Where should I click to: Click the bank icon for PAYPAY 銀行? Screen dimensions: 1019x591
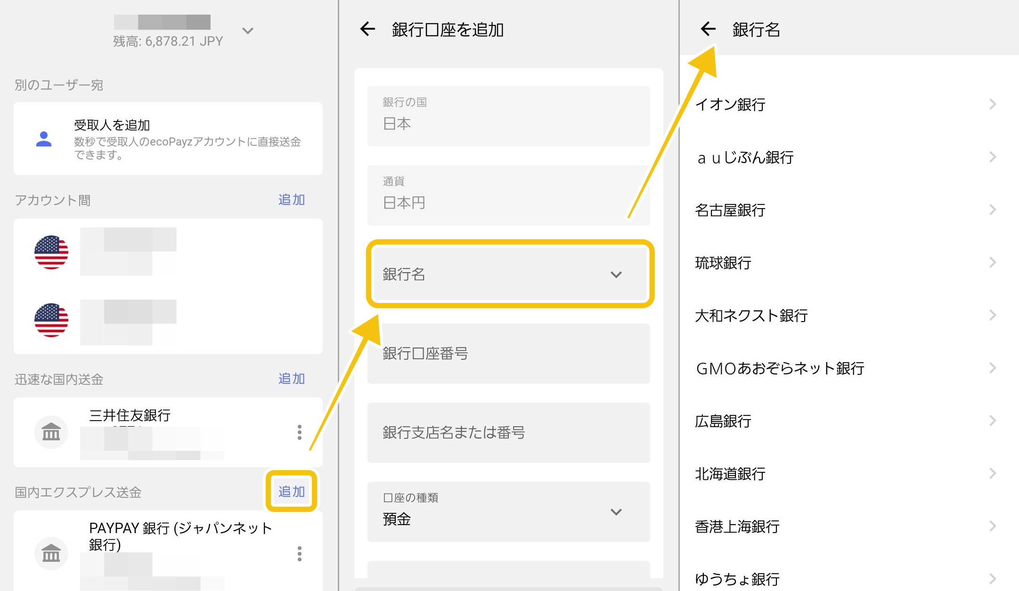pyautogui.click(x=51, y=553)
